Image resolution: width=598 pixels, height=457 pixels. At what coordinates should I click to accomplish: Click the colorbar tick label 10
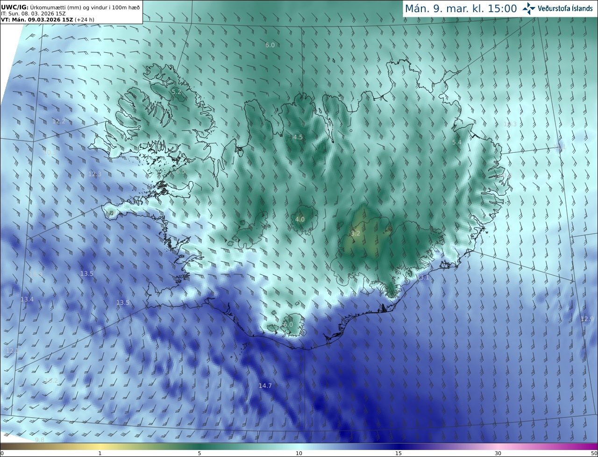click(x=299, y=453)
